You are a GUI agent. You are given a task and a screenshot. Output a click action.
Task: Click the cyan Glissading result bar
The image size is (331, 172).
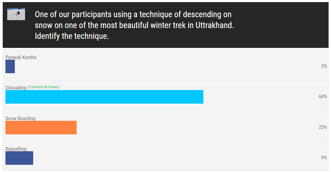tap(104, 97)
